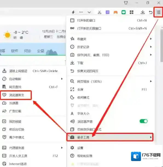The image size is (163, 167).
Task: Click the green chat extension icon
Action: (x=124, y=12)
